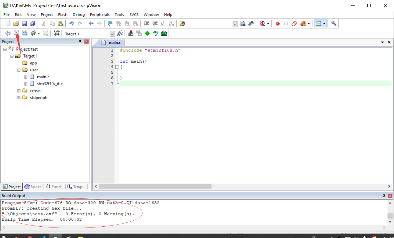Screen dimensions: 394x238
Task: Unindent the selected text lines
Action: pyautogui.click(x=155, y=24)
